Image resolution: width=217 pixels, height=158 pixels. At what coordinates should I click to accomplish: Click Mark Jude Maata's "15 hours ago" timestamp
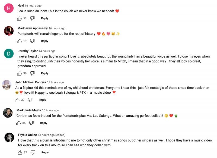51,110
